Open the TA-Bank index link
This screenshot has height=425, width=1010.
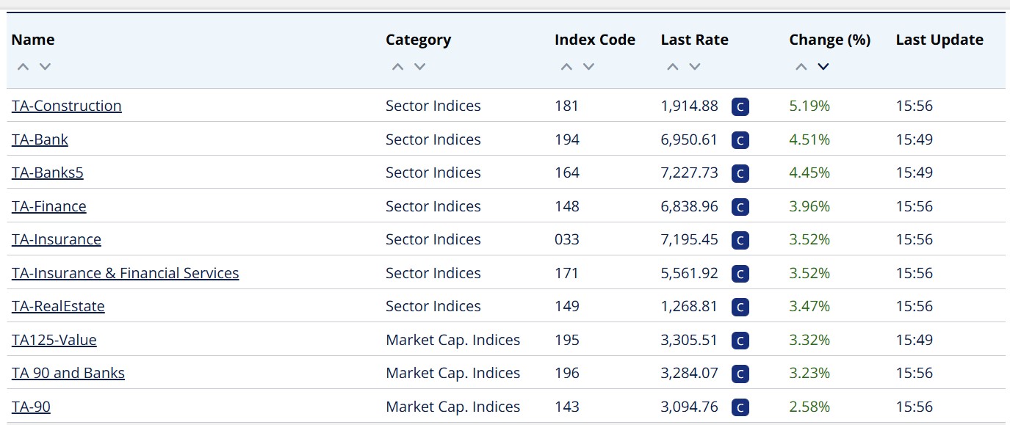(x=40, y=139)
